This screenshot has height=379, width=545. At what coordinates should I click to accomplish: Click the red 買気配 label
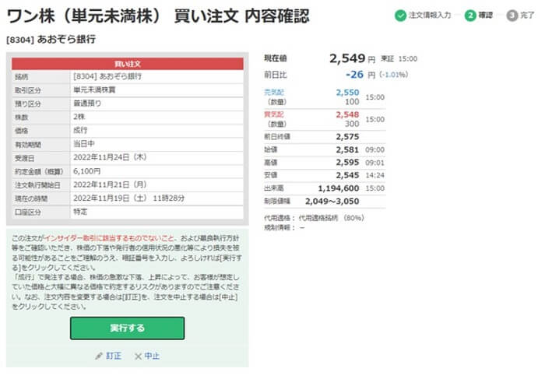(x=274, y=114)
